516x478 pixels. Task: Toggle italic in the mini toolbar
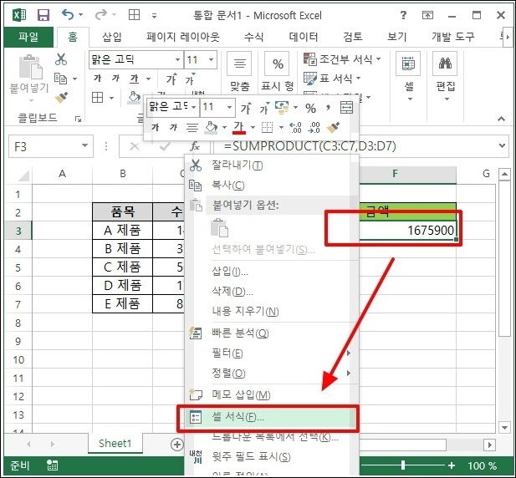coord(173,128)
